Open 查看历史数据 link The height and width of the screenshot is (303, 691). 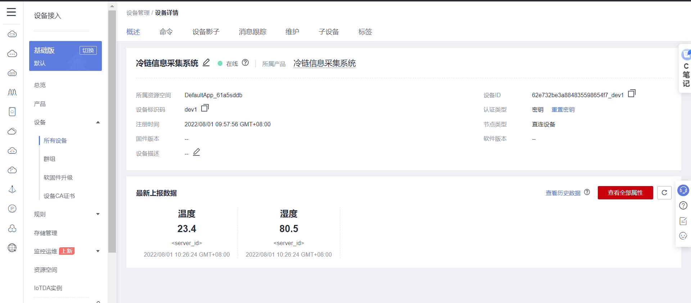(x=563, y=193)
